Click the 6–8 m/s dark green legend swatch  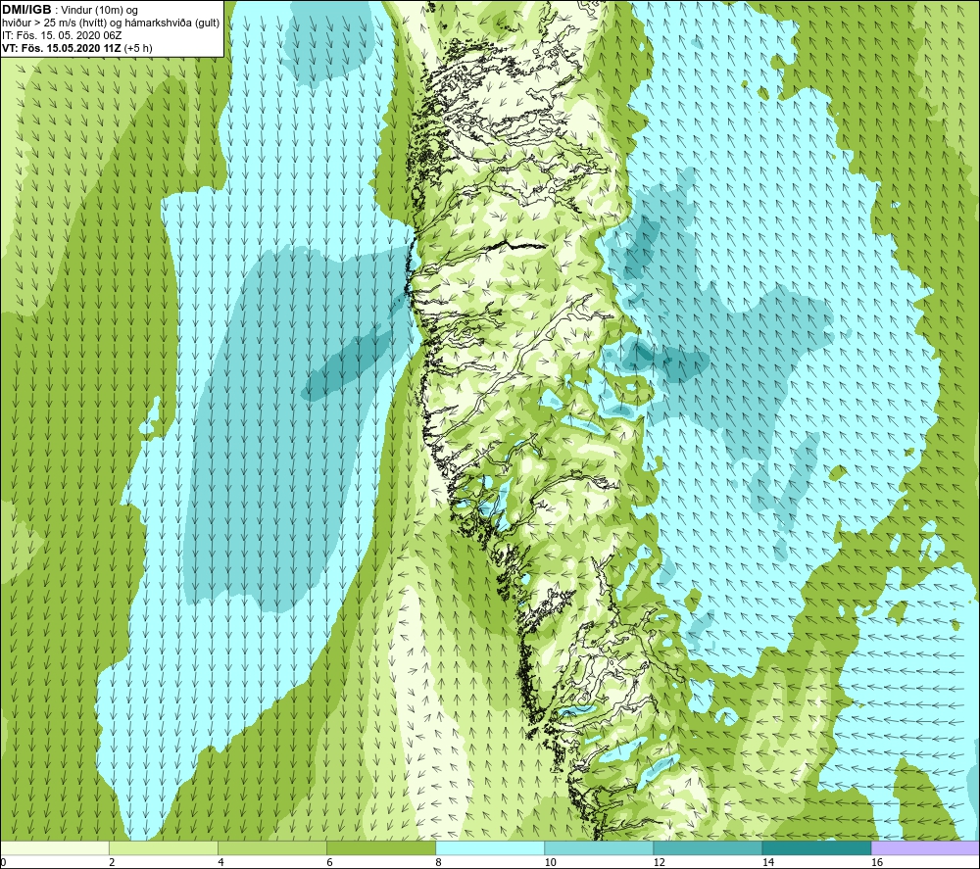tap(381, 847)
